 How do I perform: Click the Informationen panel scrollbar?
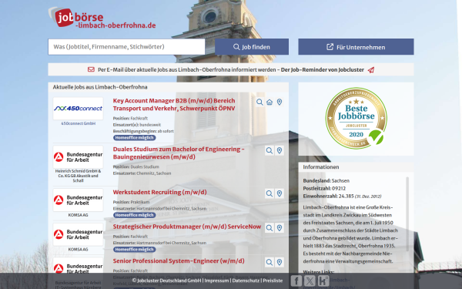coord(408,214)
